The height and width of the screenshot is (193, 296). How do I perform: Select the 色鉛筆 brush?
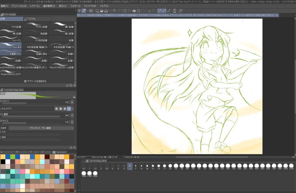pyautogui.click(x=35, y=32)
